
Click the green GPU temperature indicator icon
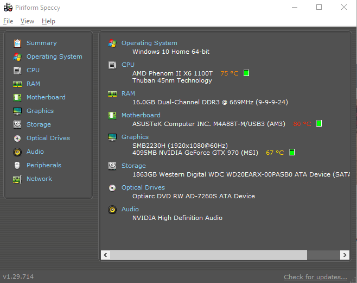coord(292,152)
